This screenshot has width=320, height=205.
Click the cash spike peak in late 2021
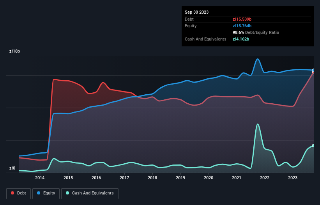(x=258, y=124)
